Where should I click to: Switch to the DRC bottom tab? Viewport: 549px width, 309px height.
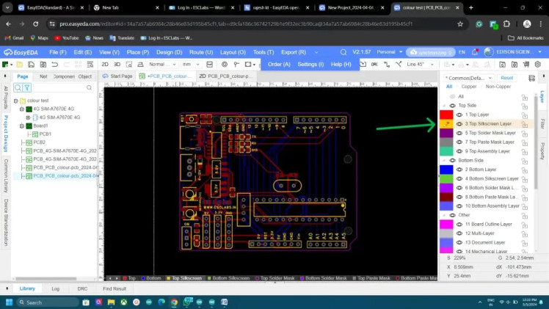(x=82, y=289)
